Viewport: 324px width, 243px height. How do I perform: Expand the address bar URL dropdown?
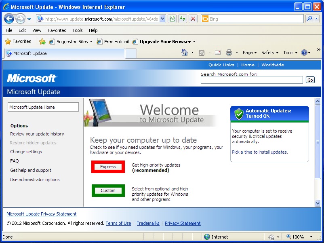[x=163, y=19]
